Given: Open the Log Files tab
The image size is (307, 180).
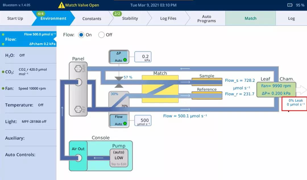Looking at the screenshot, I should tap(168, 18).
